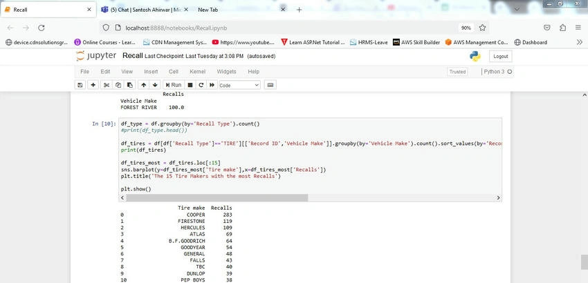Click the COOPER 283 output row
This screenshot has width=588, height=283.
click(x=176, y=215)
